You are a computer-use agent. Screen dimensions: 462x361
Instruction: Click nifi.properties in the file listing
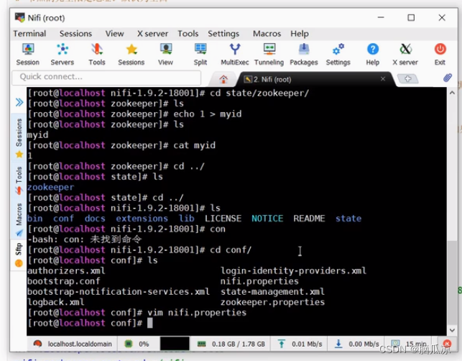(259, 281)
